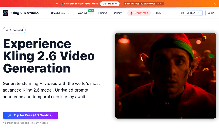Image resolution: width=219 pixels, height=137 pixels.
Task: Click the Christmas tree icon in navigation
Action: 131,13
